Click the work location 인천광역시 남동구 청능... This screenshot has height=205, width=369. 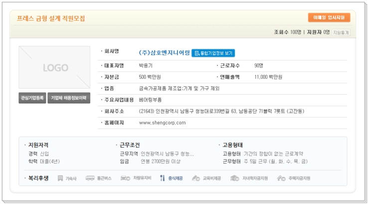(x=167, y=154)
